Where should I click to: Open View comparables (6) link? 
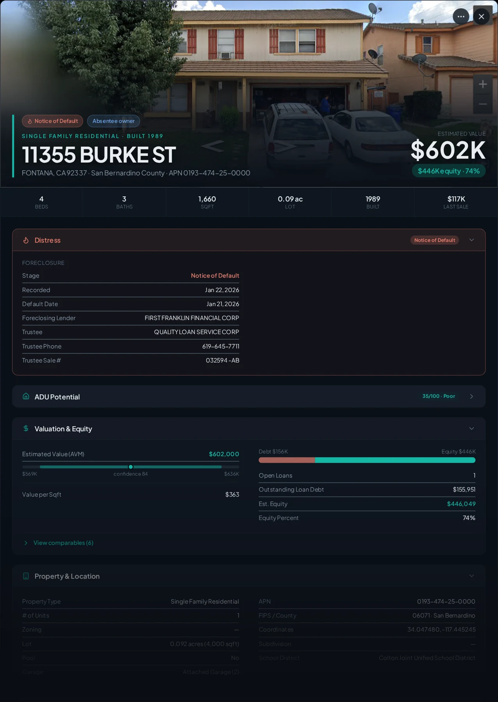coord(63,543)
